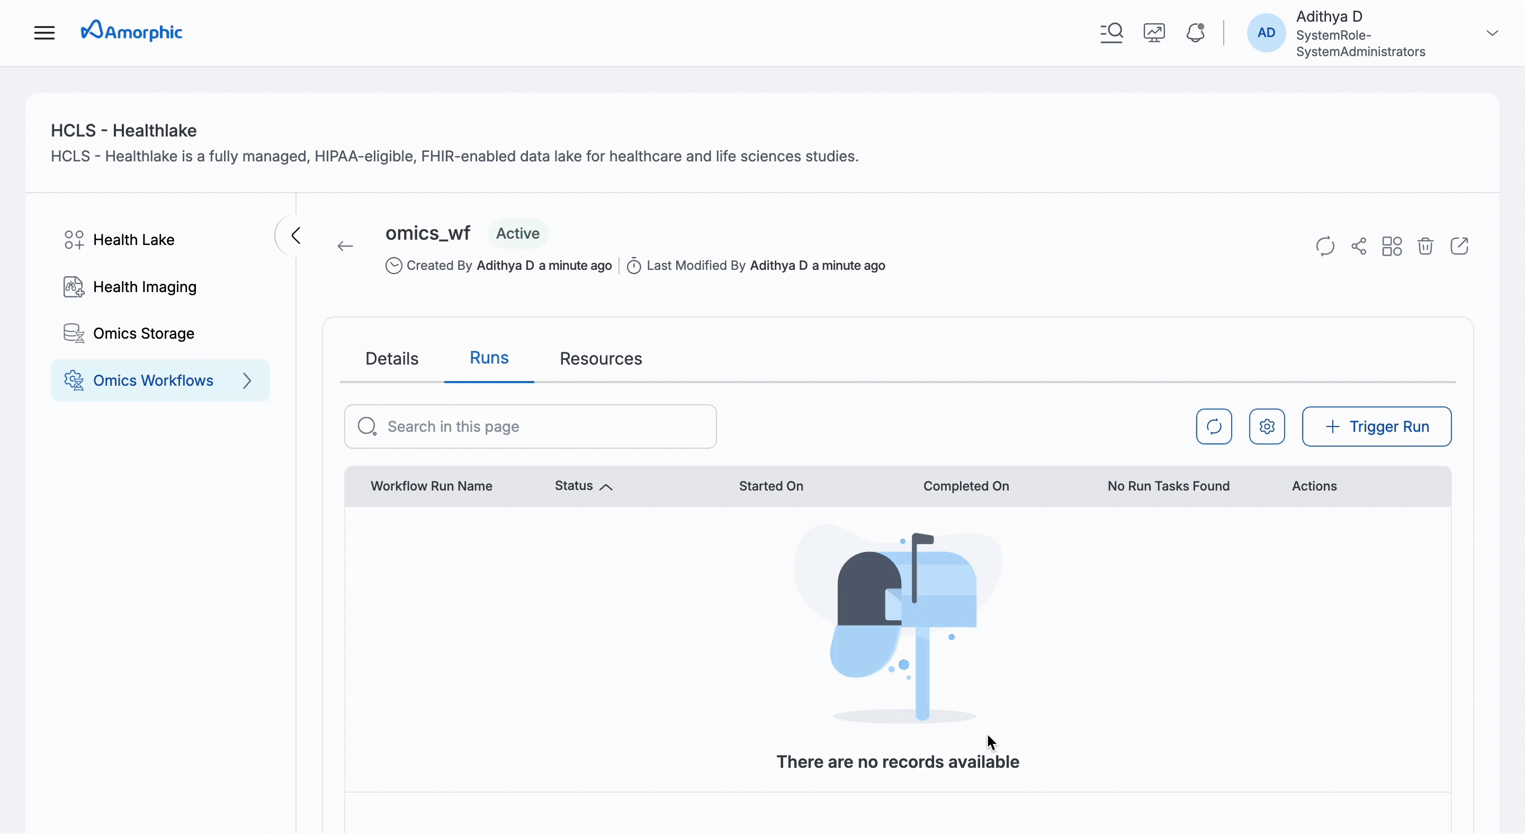This screenshot has height=835, width=1525.
Task: Collapse the HCLS sidebar panel
Action: (296, 235)
